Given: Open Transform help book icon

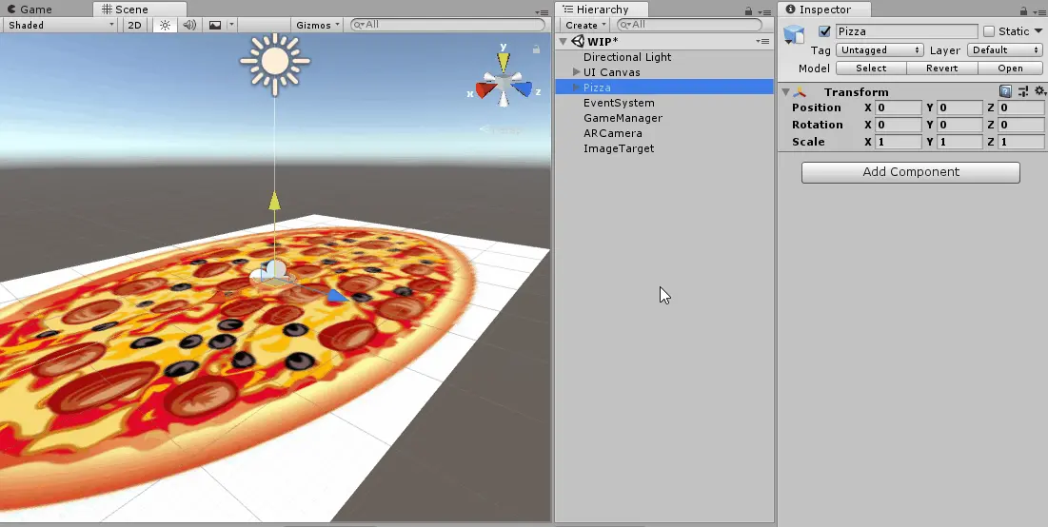Looking at the screenshot, I should (x=1005, y=91).
